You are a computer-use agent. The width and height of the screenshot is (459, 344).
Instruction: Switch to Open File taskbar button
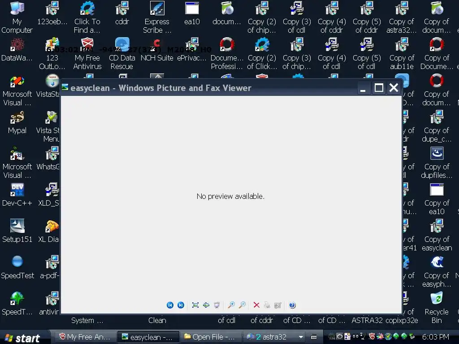tap(210, 337)
